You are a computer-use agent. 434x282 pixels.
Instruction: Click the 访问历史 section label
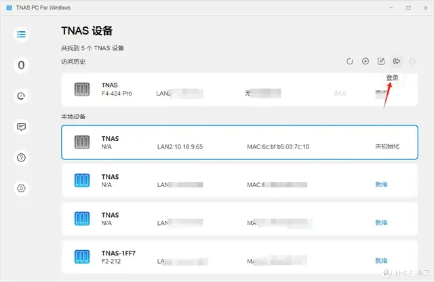(74, 62)
